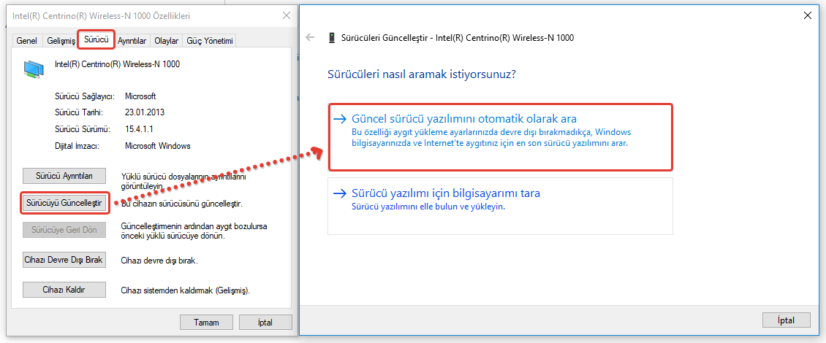Open the Güç Yönetimi tab
The height and width of the screenshot is (343, 826).
click(210, 41)
